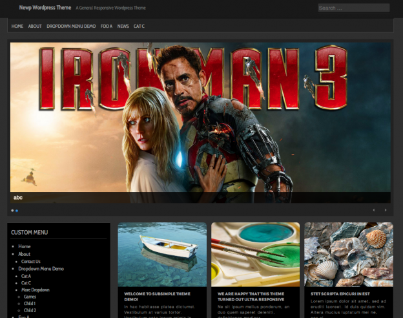Click the next slide arrow
Image resolution: width=403 pixels, height=318 pixels.
pos(386,210)
